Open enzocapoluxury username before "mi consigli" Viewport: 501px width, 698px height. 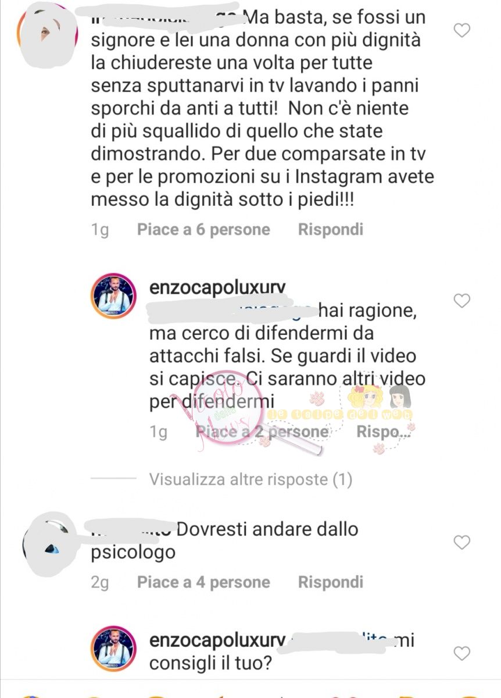click(x=217, y=641)
